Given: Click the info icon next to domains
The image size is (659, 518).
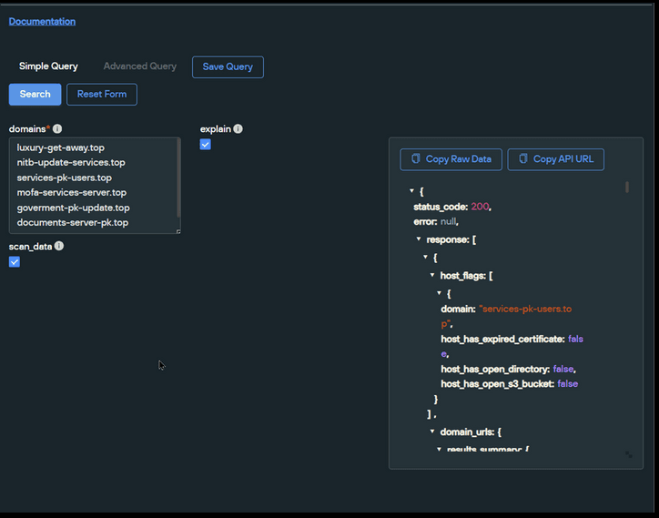Looking at the screenshot, I should click(x=57, y=129).
